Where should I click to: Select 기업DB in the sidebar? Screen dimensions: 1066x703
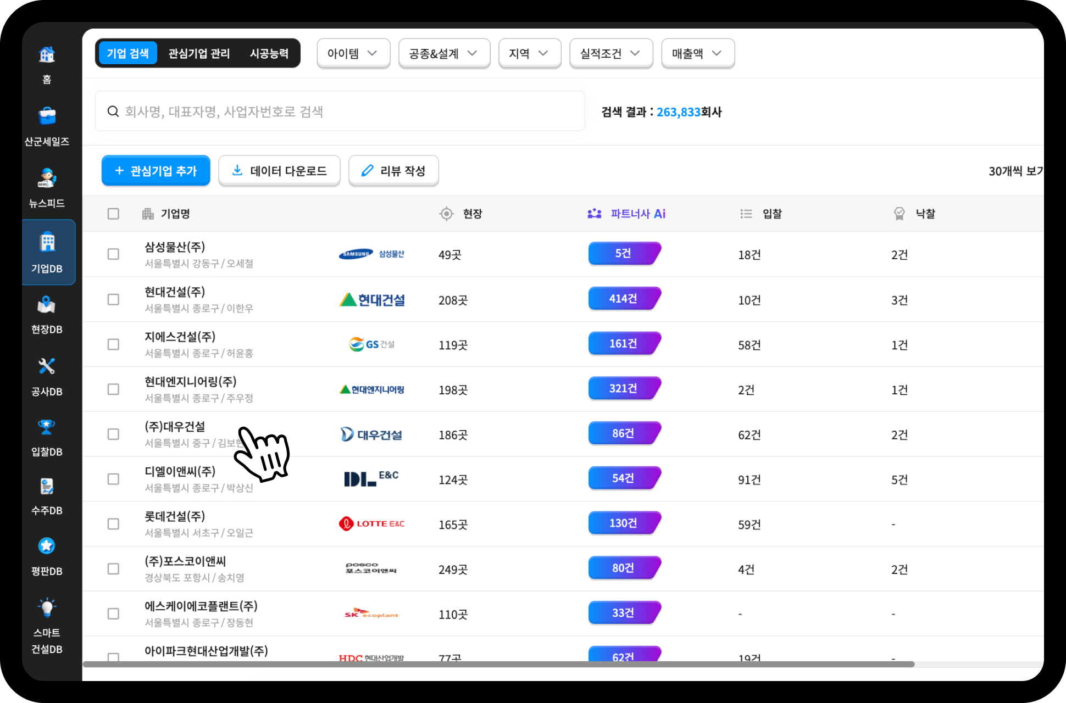pos(48,252)
